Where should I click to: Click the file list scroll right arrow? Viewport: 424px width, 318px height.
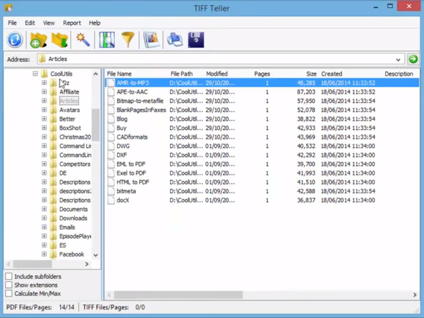[415, 295]
